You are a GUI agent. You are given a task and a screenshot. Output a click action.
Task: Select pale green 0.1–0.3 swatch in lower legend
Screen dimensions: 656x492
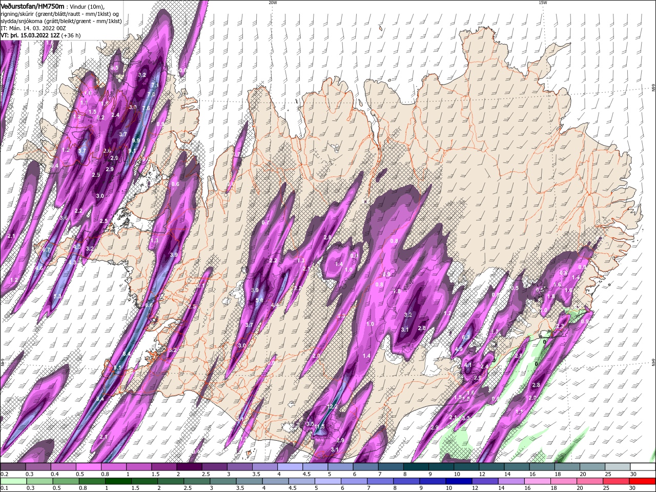pyautogui.click(x=13, y=481)
